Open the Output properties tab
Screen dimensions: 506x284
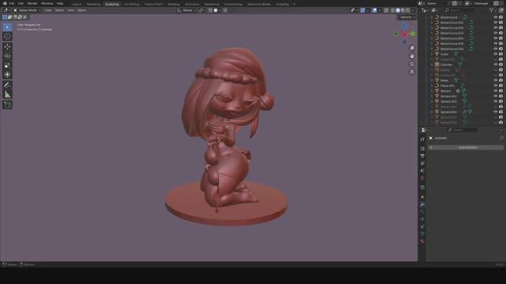click(x=422, y=156)
